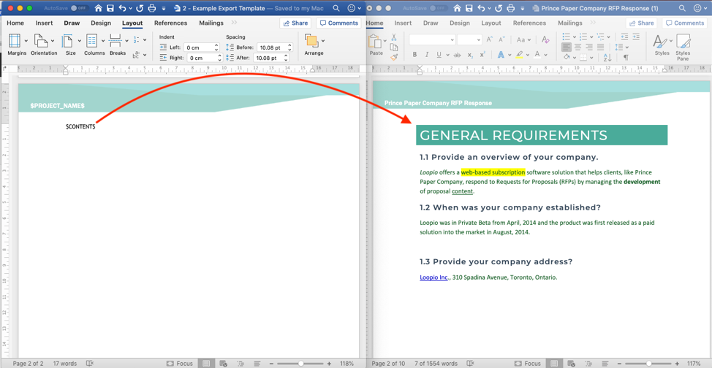The image size is (712, 368).
Task: Open the Arrange options in Layout ribbon
Action: (x=314, y=45)
